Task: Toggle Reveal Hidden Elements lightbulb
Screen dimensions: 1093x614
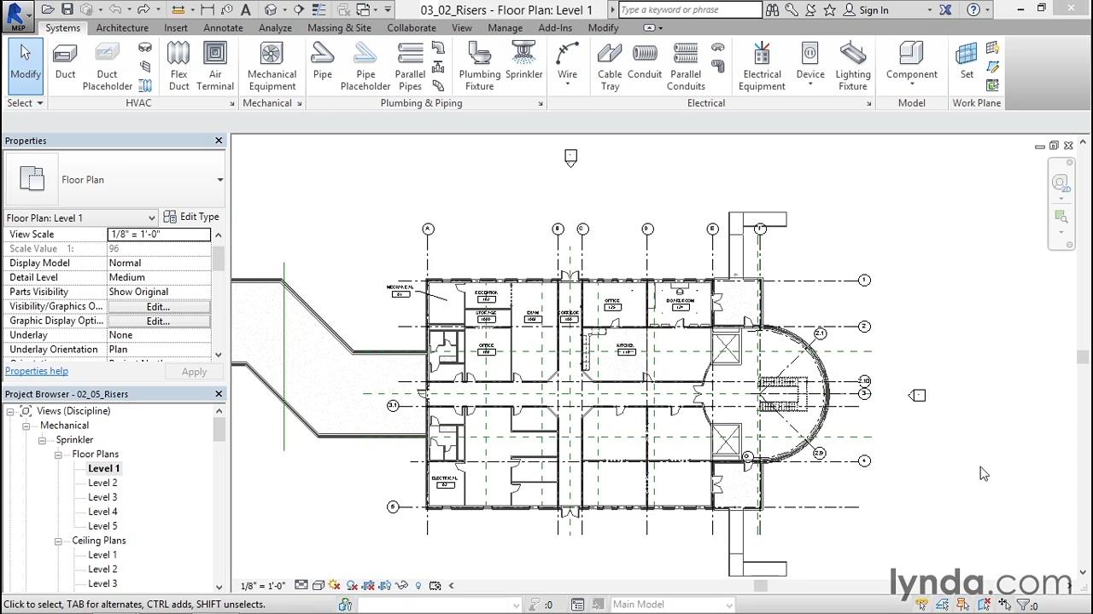Action: [418, 586]
